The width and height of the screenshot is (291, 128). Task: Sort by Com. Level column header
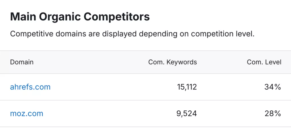tap(264, 62)
